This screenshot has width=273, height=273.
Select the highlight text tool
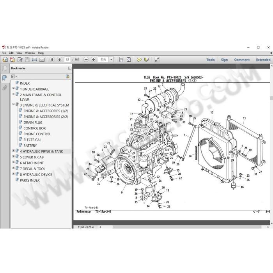coord(146,60)
